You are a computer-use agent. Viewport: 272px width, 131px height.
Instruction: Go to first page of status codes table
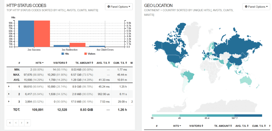click(10, 122)
